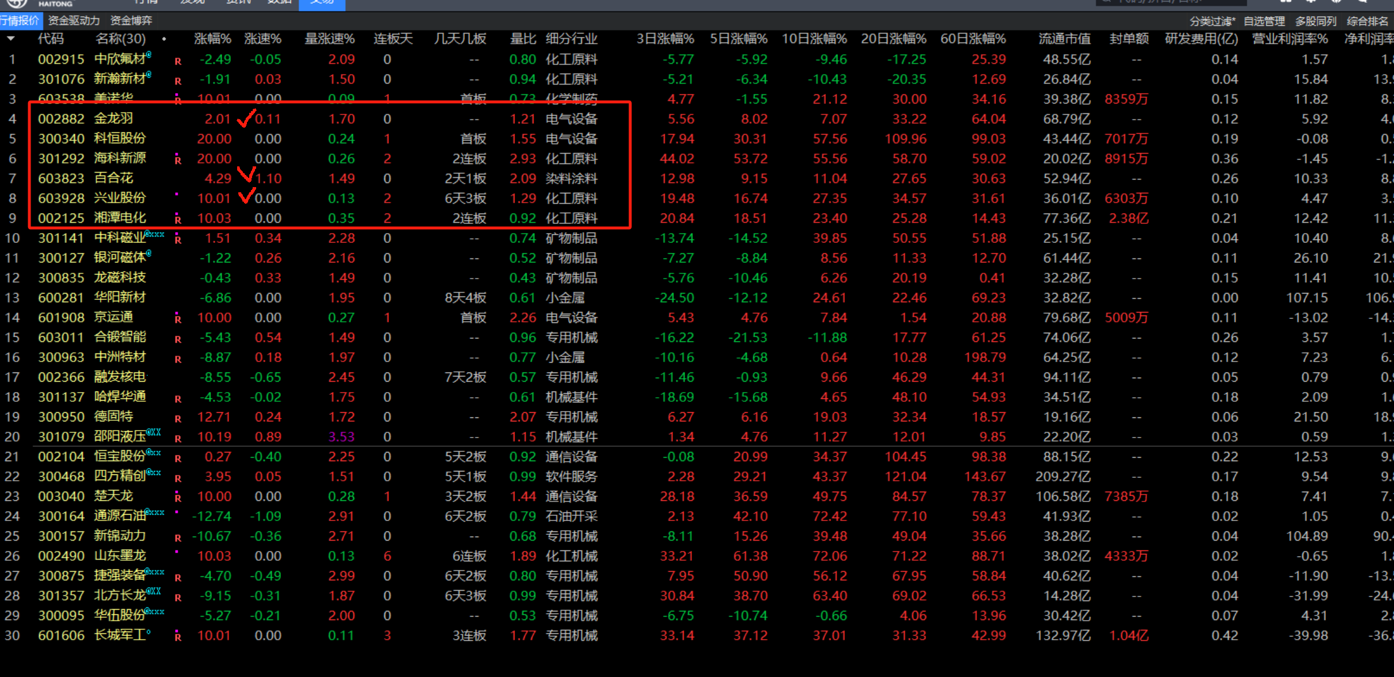Select stock 兴业股份 in the list
Viewport: 1394px width, 677px height.
tap(120, 198)
